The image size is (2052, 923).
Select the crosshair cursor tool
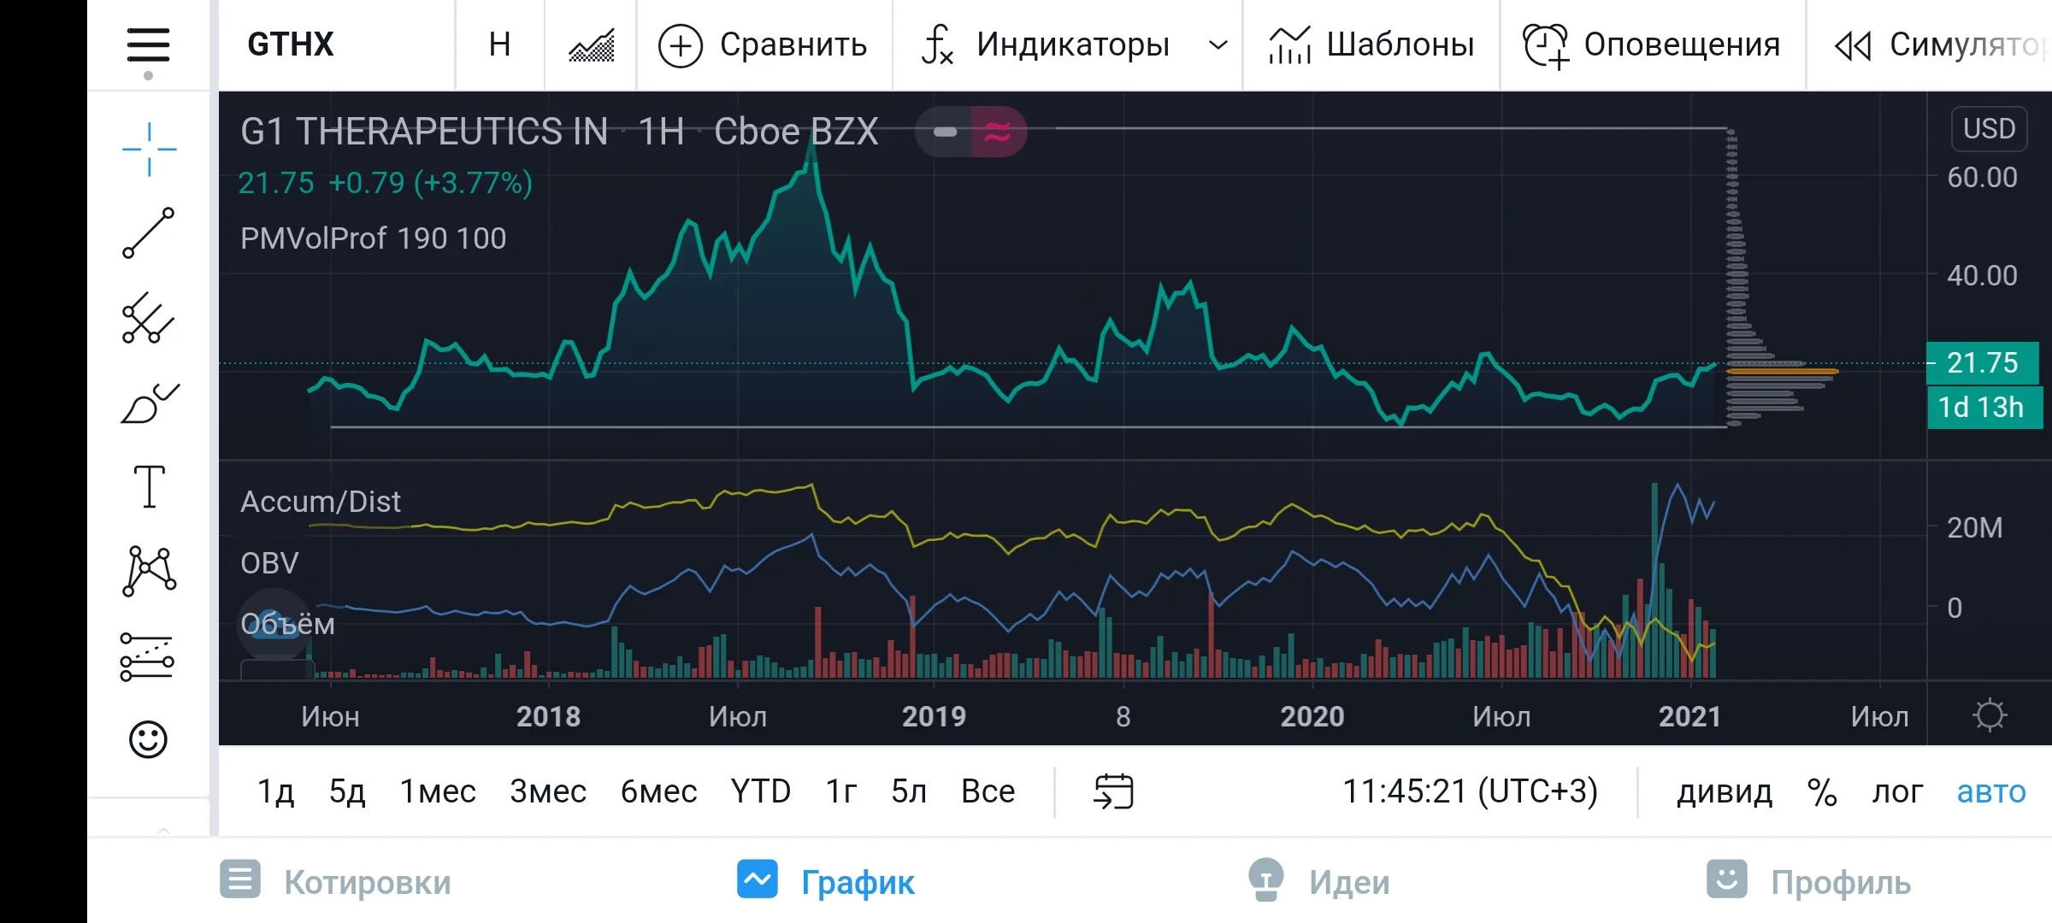pyautogui.click(x=149, y=149)
